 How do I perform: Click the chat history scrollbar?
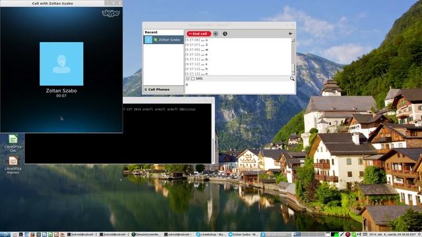click(293, 57)
